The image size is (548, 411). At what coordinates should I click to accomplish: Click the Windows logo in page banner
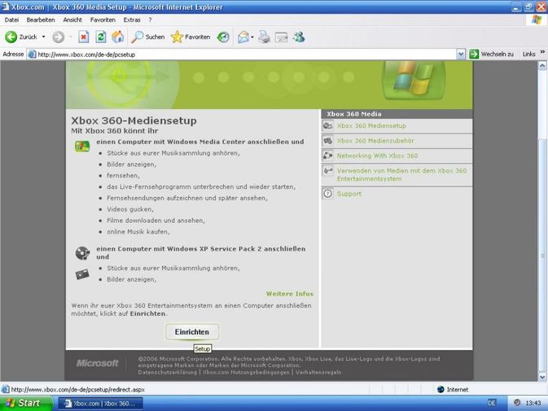coord(414,79)
